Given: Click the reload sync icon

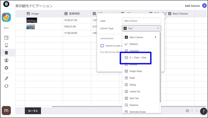Looking at the screenshot, I should 6,86.
